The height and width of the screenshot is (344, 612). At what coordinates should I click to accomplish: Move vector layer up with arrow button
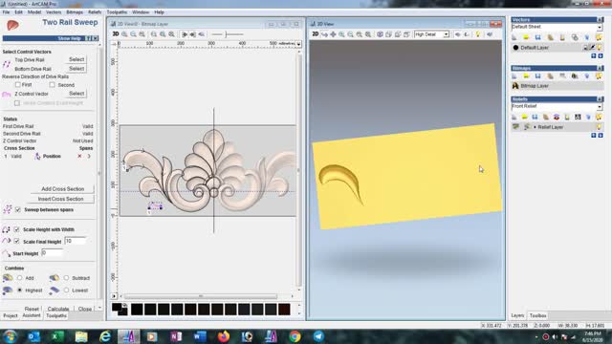pos(594,56)
